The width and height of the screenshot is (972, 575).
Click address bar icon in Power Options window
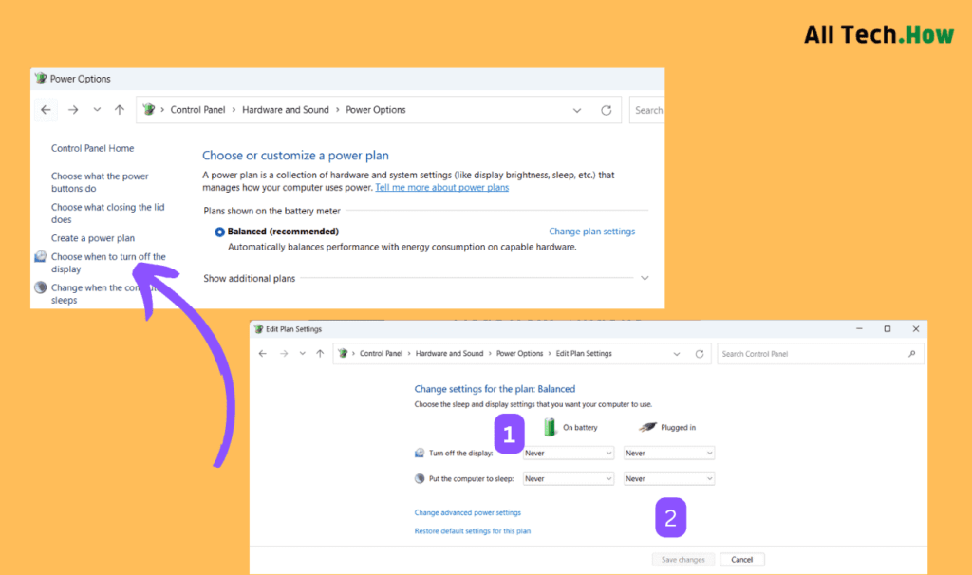tap(149, 110)
